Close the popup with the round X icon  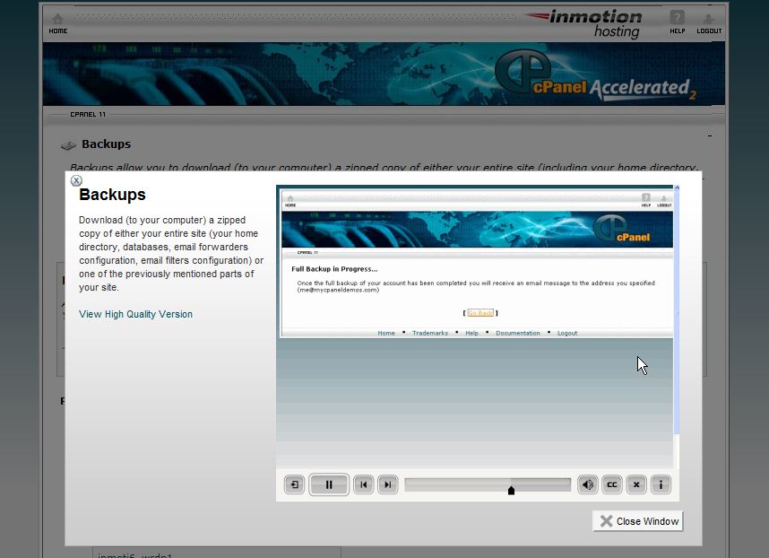click(x=76, y=180)
